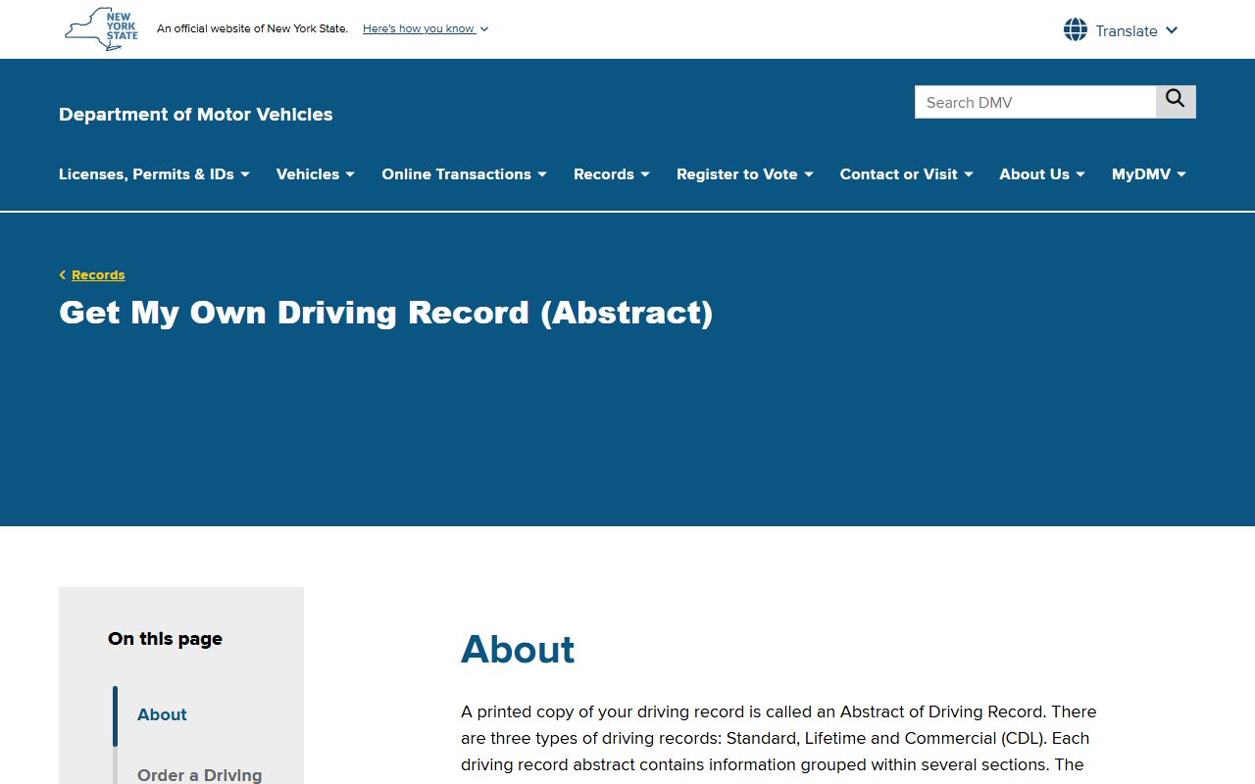Viewport: 1255px width, 784px height.
Task: Open the Register to Vote menu
Action: click(745, 174)
